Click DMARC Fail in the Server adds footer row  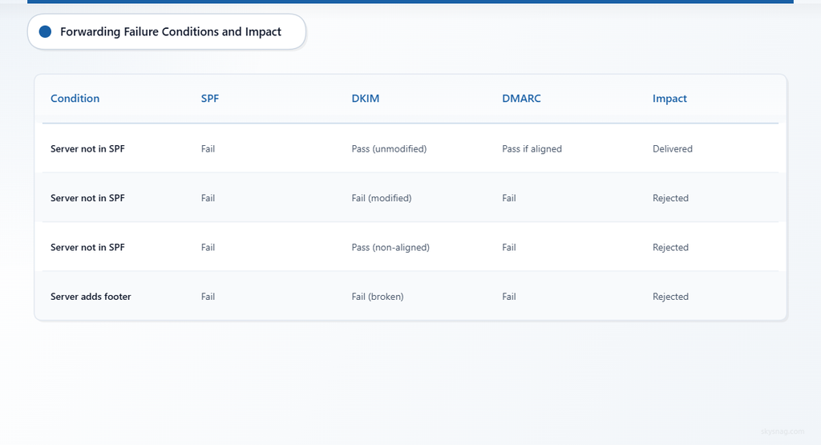(509, 297)
